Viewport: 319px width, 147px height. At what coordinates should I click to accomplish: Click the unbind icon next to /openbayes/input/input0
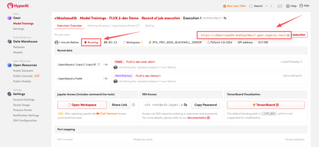tap(99, 64)
